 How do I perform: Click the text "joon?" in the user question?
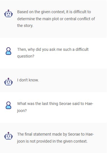click(22, 111)
